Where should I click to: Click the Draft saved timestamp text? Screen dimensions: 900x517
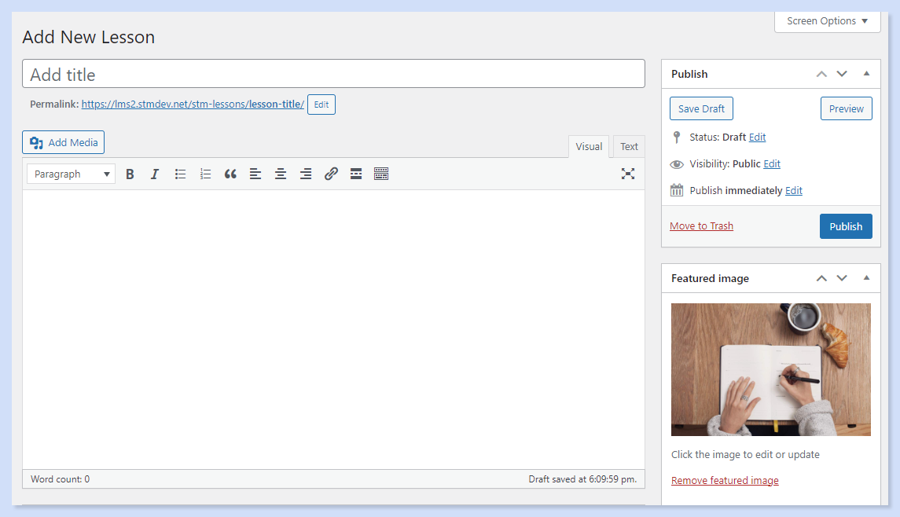tap(582, 479)
